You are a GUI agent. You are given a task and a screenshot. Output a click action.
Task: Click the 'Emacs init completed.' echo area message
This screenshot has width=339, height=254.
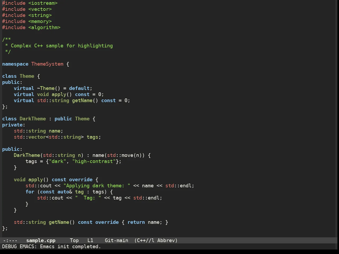tap(70, 247)
